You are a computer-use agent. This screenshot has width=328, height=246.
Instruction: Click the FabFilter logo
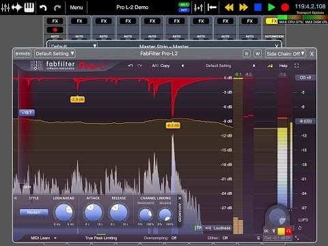tap(53, 65)
